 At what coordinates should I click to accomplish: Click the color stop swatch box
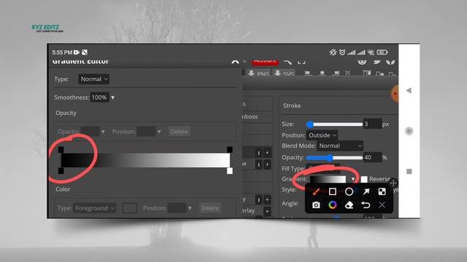[130, 208]
